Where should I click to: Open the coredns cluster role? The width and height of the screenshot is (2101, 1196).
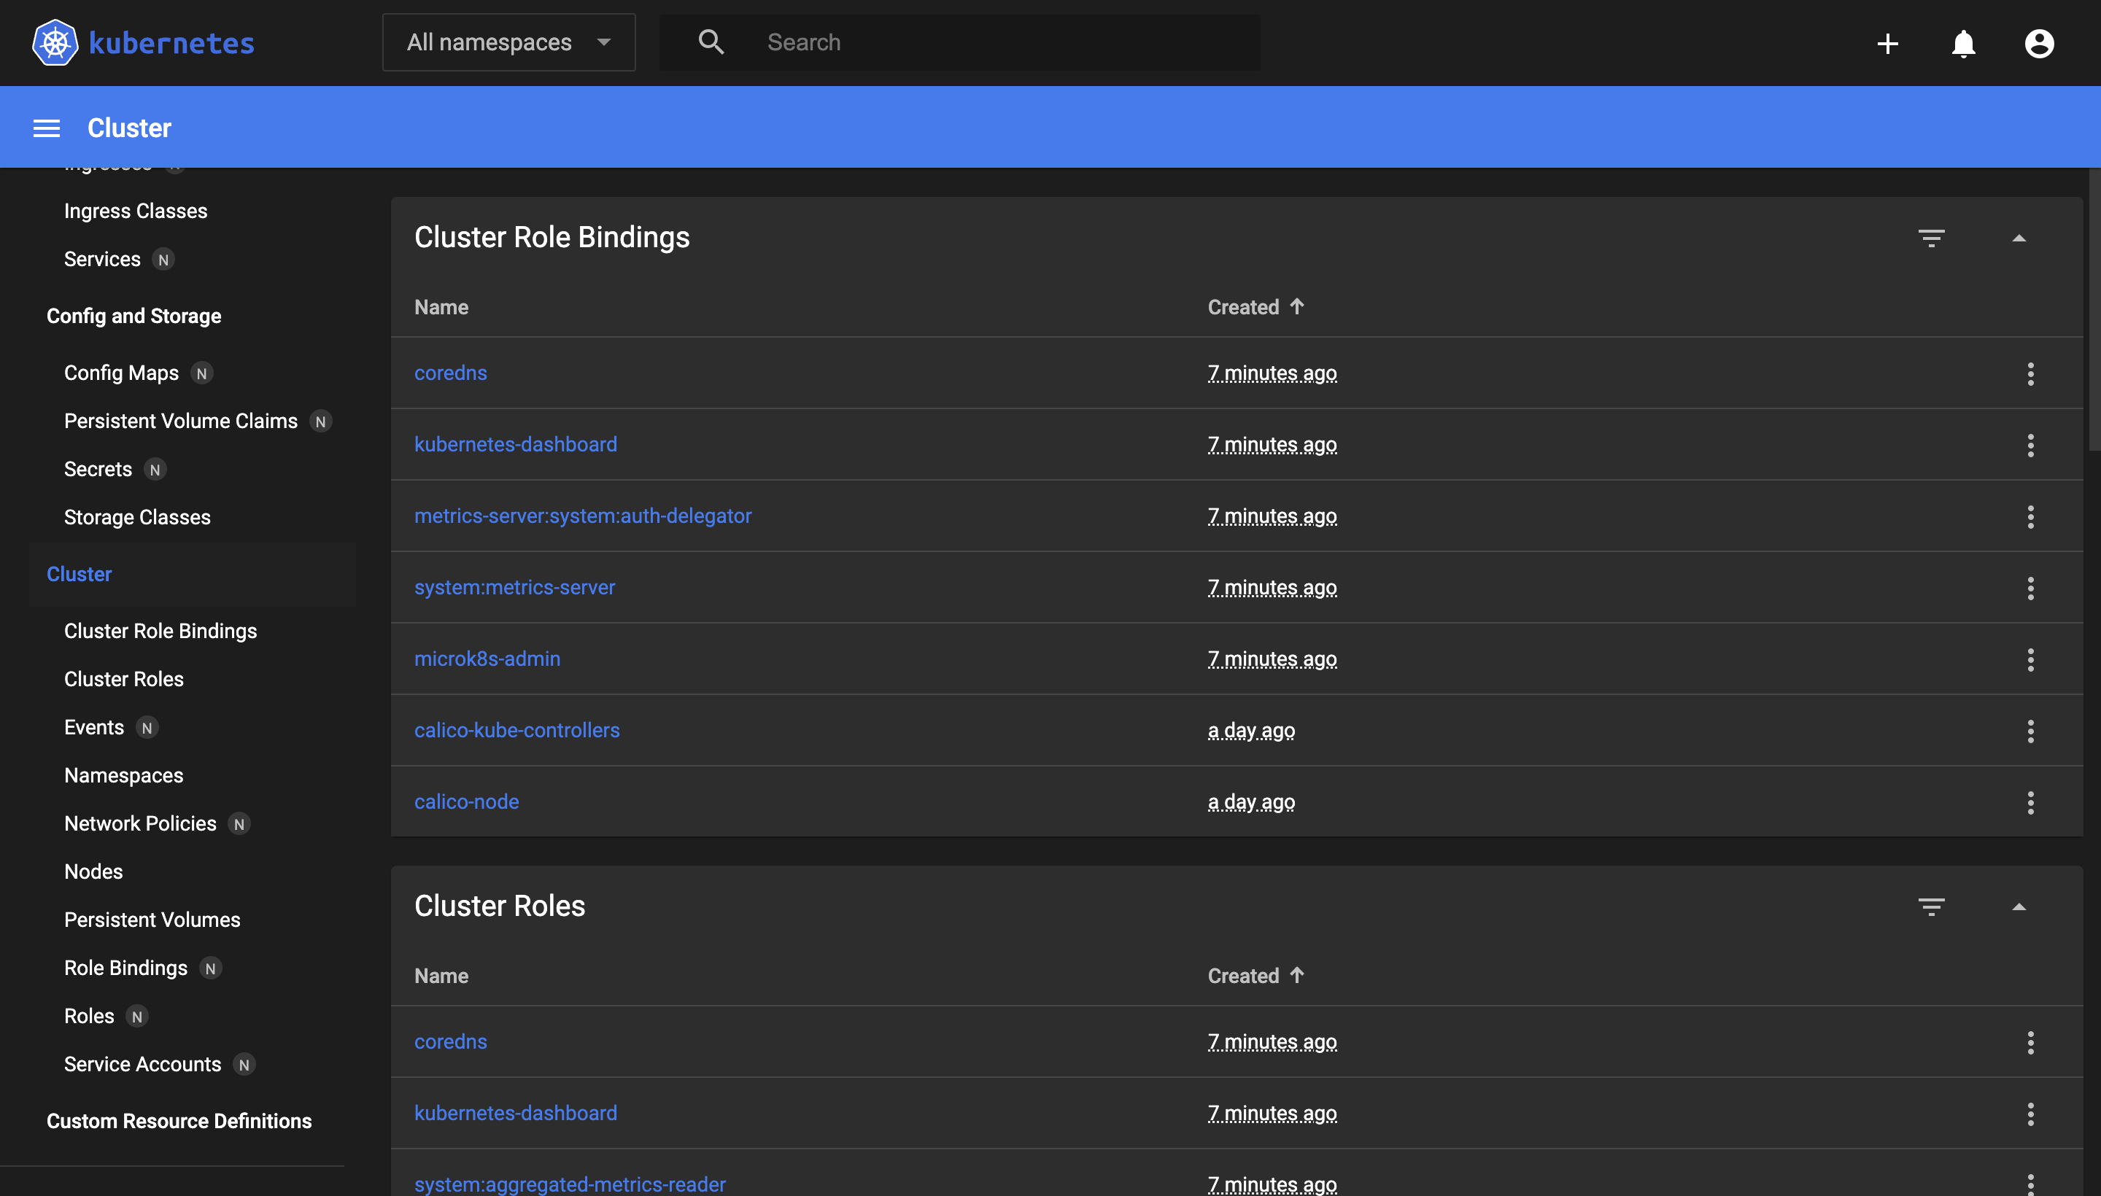coord(450,1041)
